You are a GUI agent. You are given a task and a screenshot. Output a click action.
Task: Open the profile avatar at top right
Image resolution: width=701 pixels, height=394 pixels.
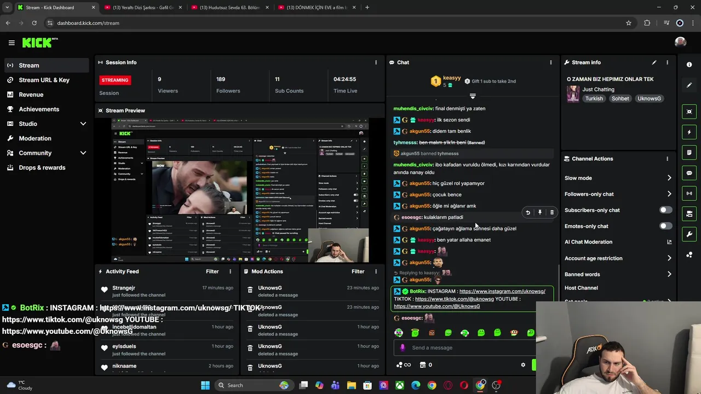click(680, 43)
